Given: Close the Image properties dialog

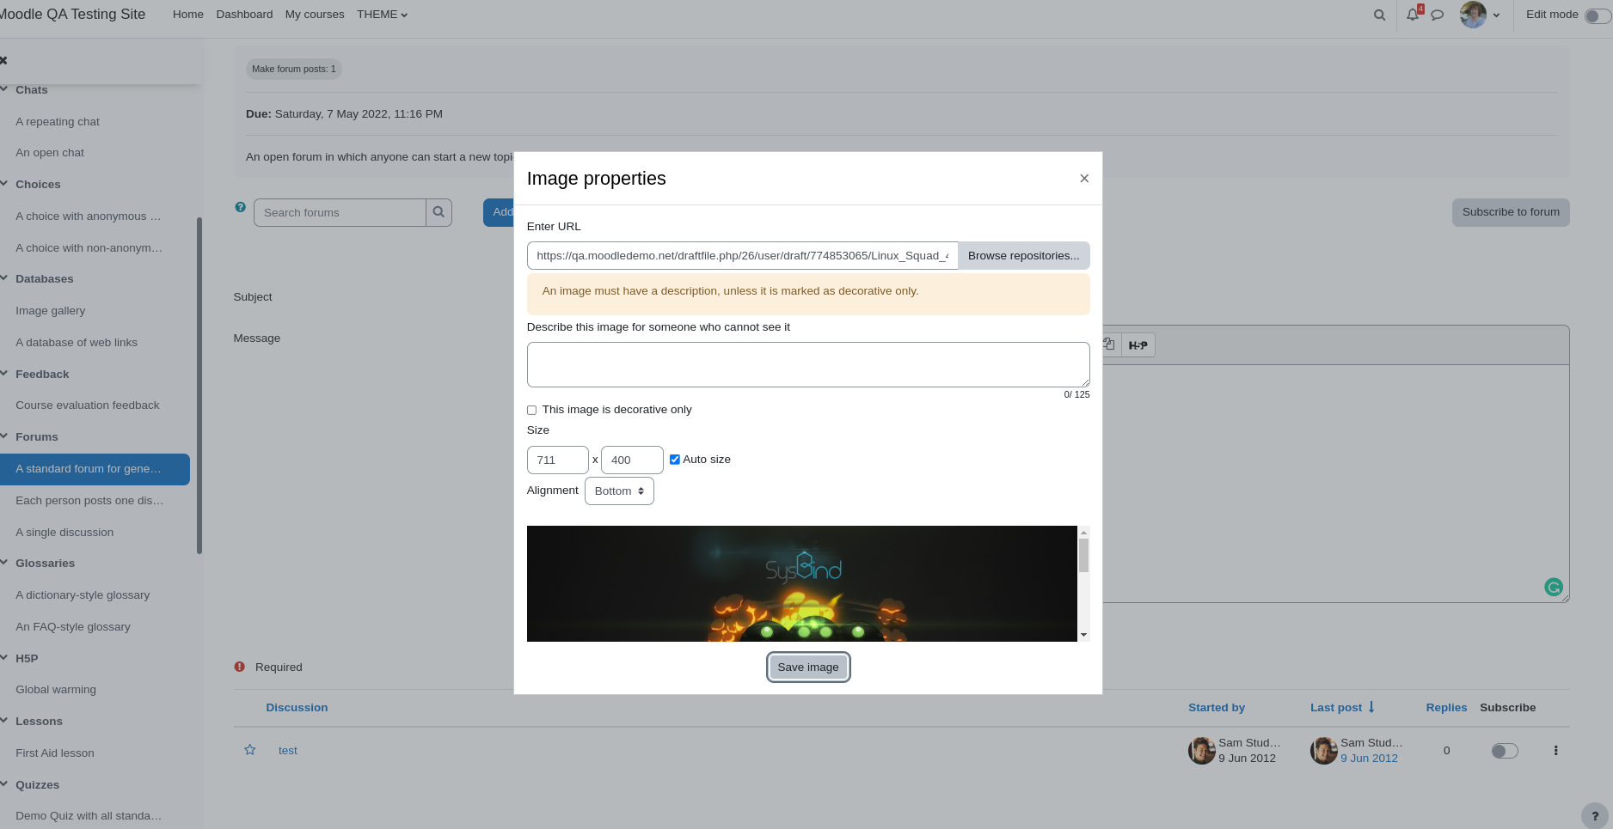Looking at the screenshot, I should click(x=1084, y=178).
